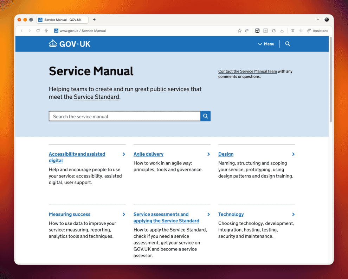Open the Agile delivery link
This screenshot has height=279, width=348.
148,154
